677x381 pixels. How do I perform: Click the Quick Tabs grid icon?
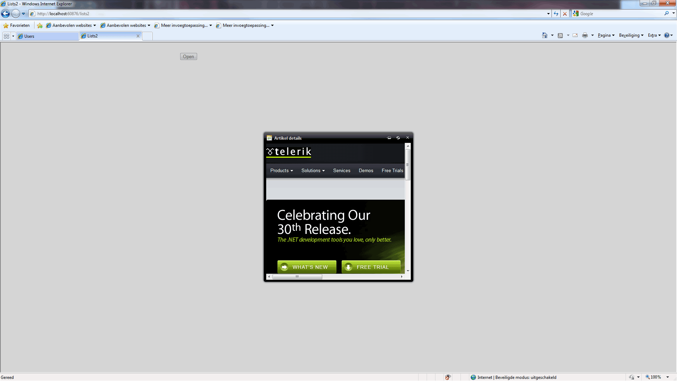(6, 36)
